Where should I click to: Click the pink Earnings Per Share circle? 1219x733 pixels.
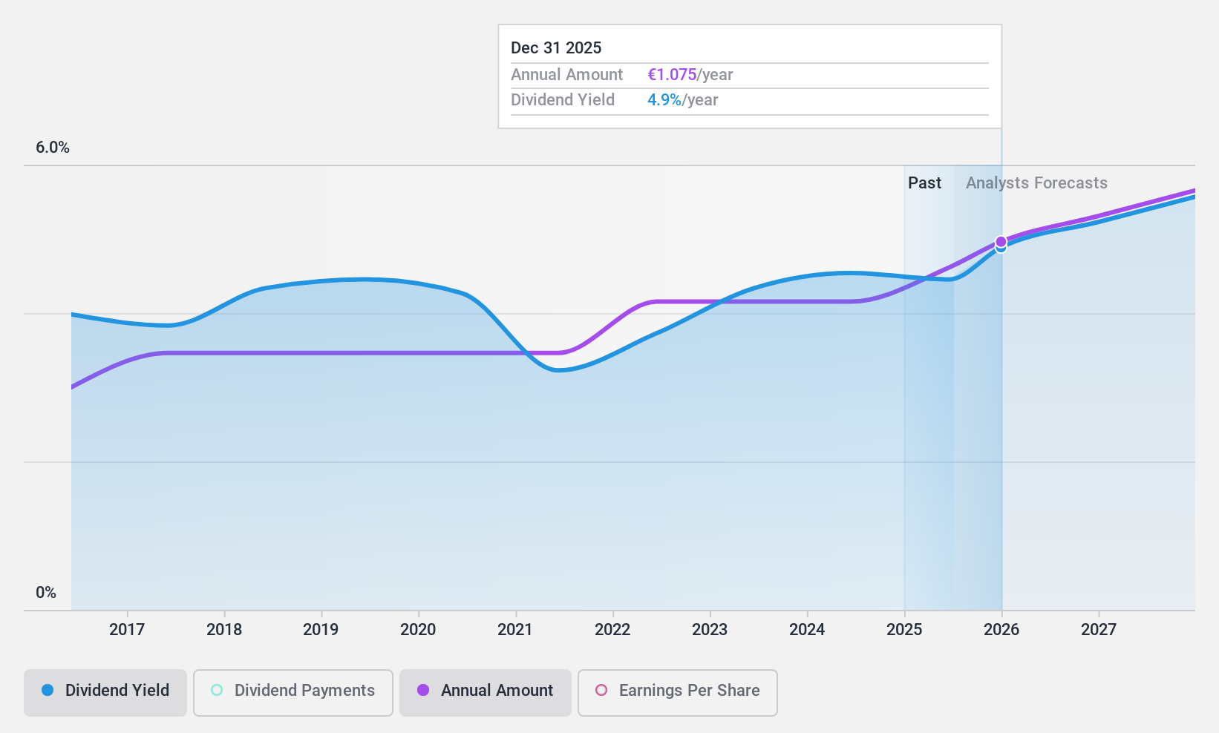point(601,690)
